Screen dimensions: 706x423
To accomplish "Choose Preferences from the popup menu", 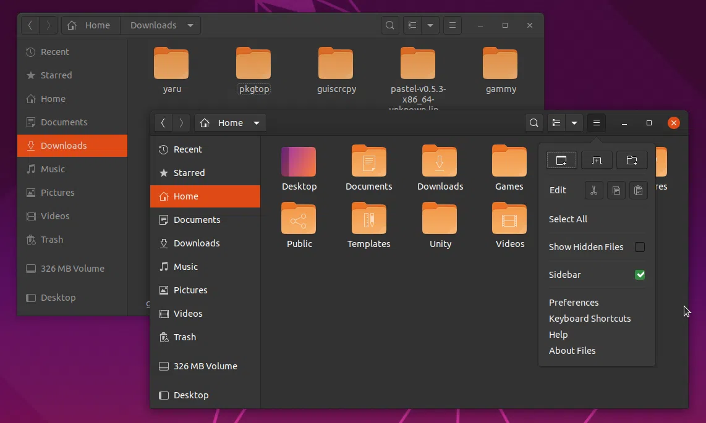I will pos(574,303).
